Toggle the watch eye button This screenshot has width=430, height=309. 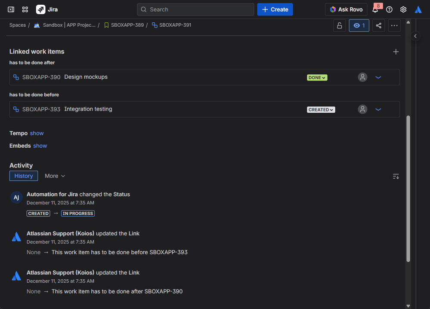[359, 25]
